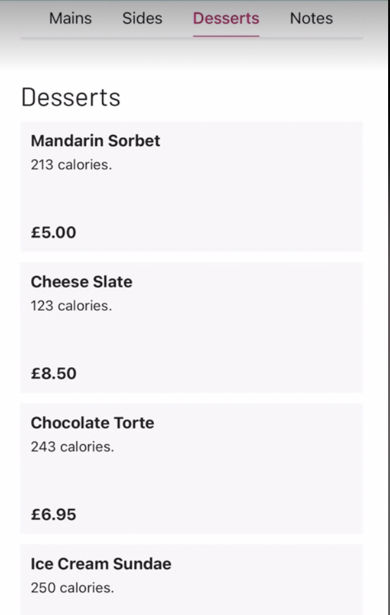The width and height of the screenshot is (390, 615).
Task: Tap the 123 calories text
Action: [x=72, y=306]
